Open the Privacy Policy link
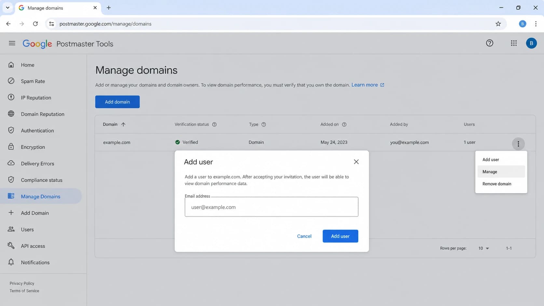 pos(22,284)
